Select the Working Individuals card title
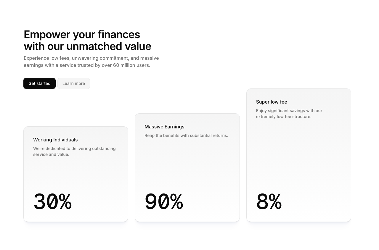Viewport: 379px width, 250px height. [55, 140]
